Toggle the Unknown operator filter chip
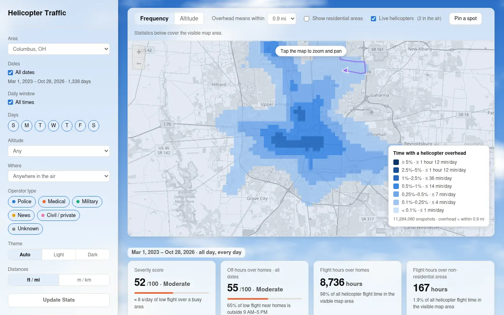The height and width of the screenshot is (315, 504). [25, 229]
